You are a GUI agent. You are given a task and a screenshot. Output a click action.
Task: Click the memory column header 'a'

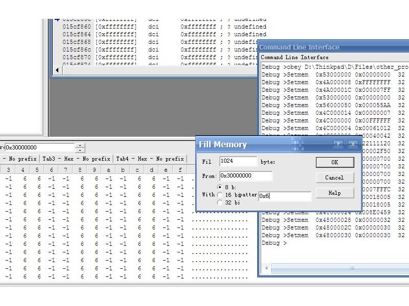point(108,170)
